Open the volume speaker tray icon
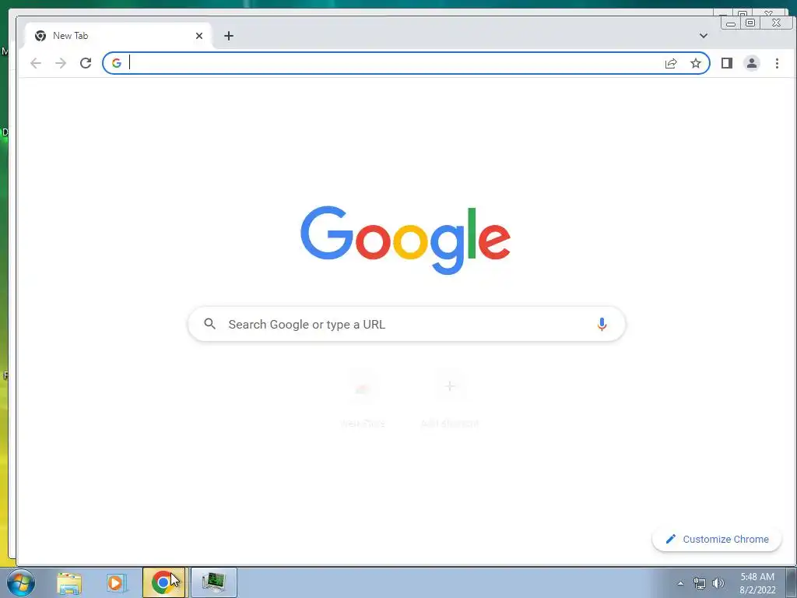Screen dimensions: 797x598 tap(718, 583)
